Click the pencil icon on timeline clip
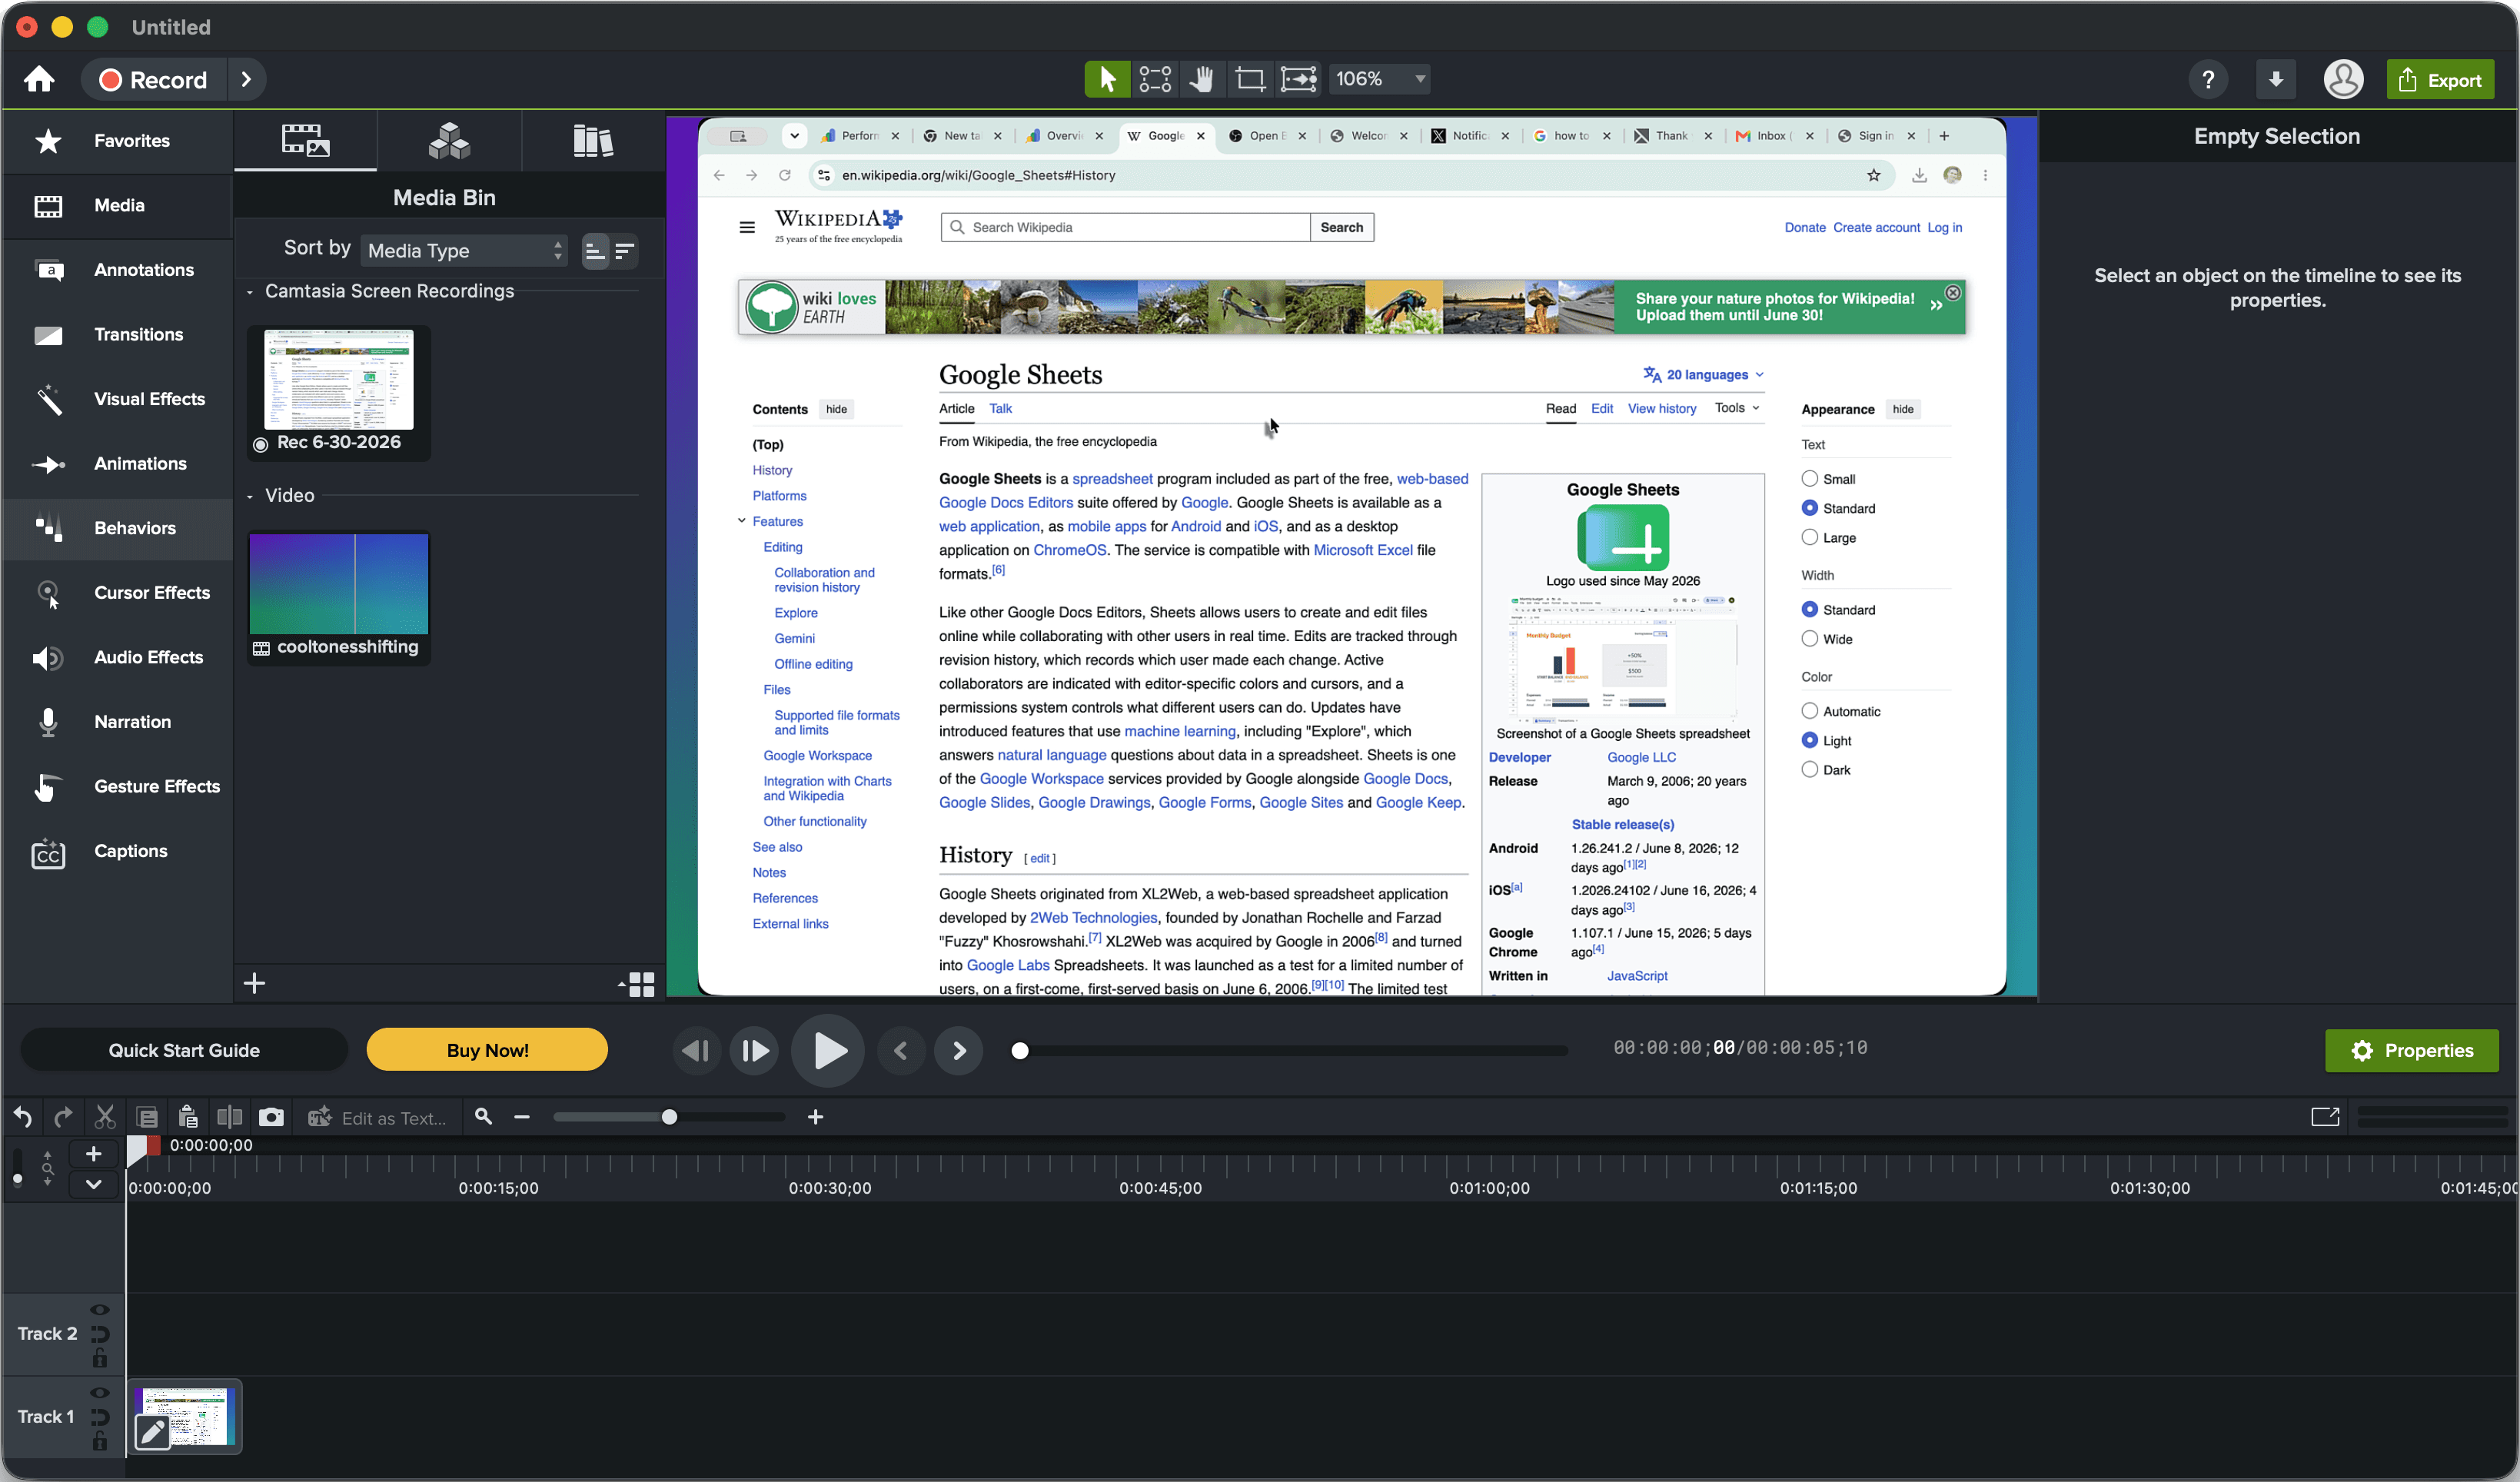This screenshot has width=2520, height=1482. click(152, 1431)
